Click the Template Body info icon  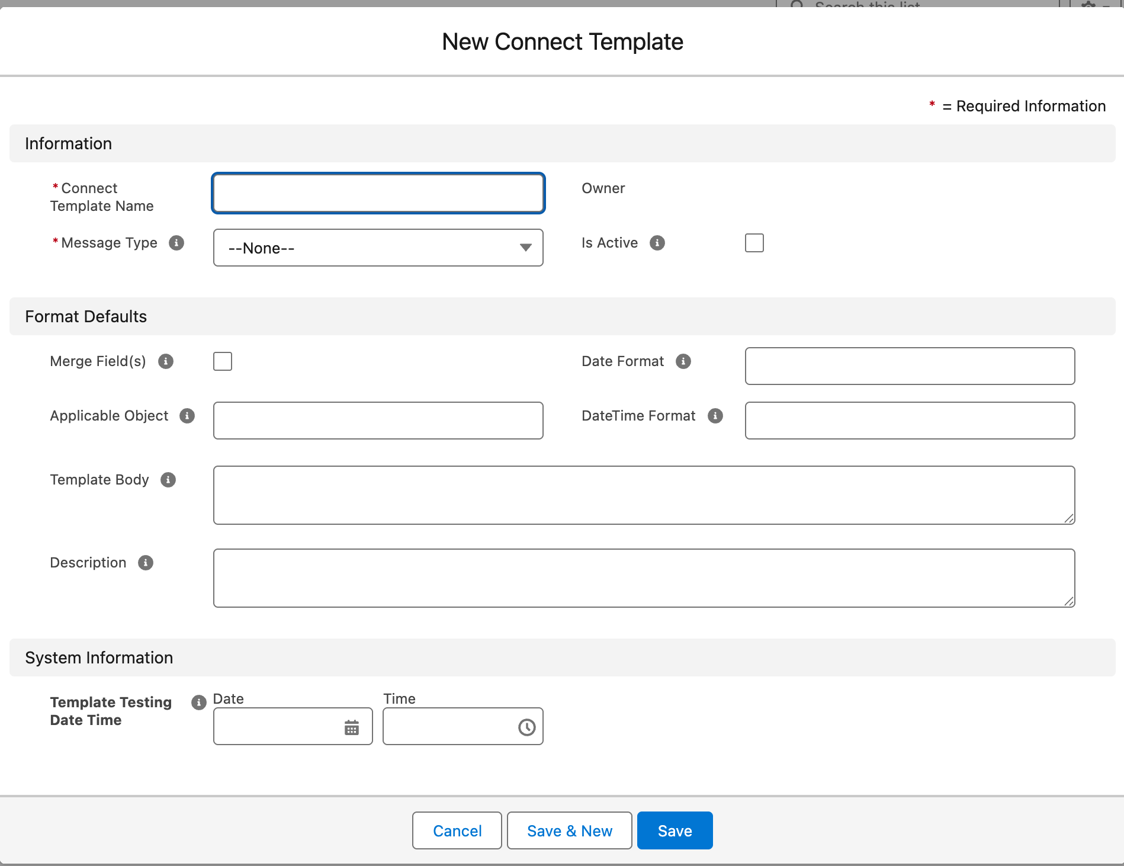tap(168, 480)
